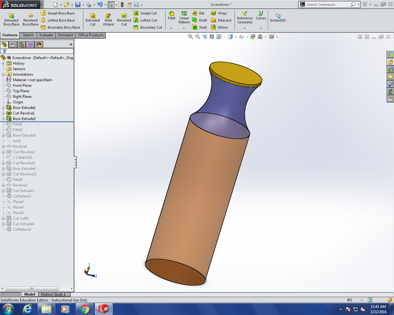
Task: Use the Shell tool
Action: click(x=199, y=27)
